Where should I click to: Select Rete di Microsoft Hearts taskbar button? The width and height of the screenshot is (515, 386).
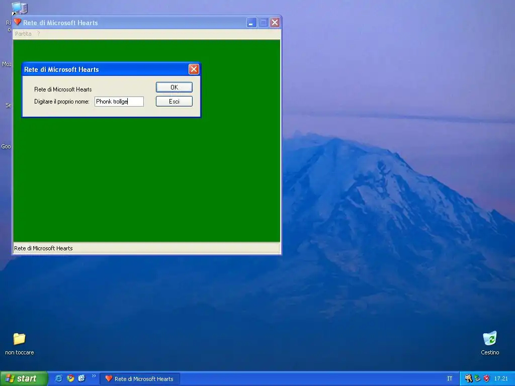[140, 379]
